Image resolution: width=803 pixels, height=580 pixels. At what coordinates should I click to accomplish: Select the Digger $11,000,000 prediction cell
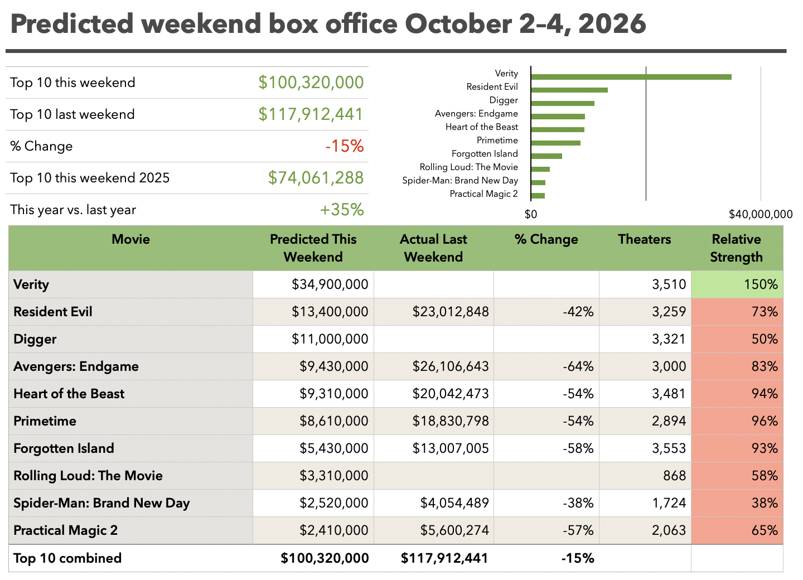[313, 339]
